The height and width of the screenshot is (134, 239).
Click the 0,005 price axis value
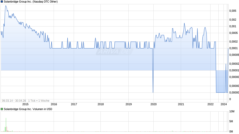233,11
